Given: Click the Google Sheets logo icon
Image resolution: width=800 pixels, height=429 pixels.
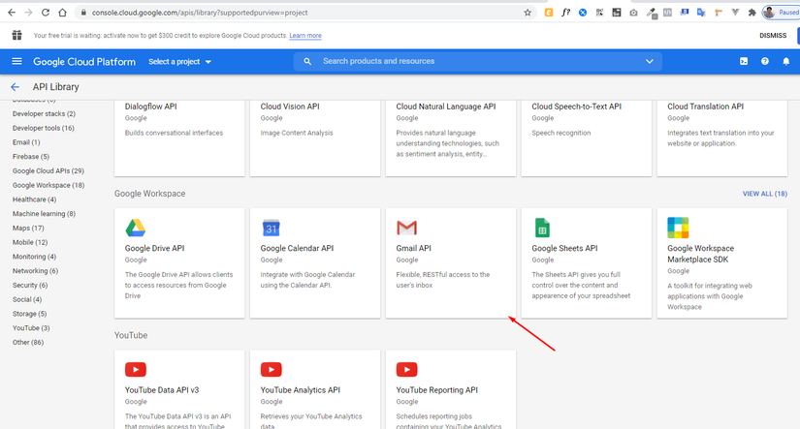Looking at the screenshot, I should coord(542,228).
